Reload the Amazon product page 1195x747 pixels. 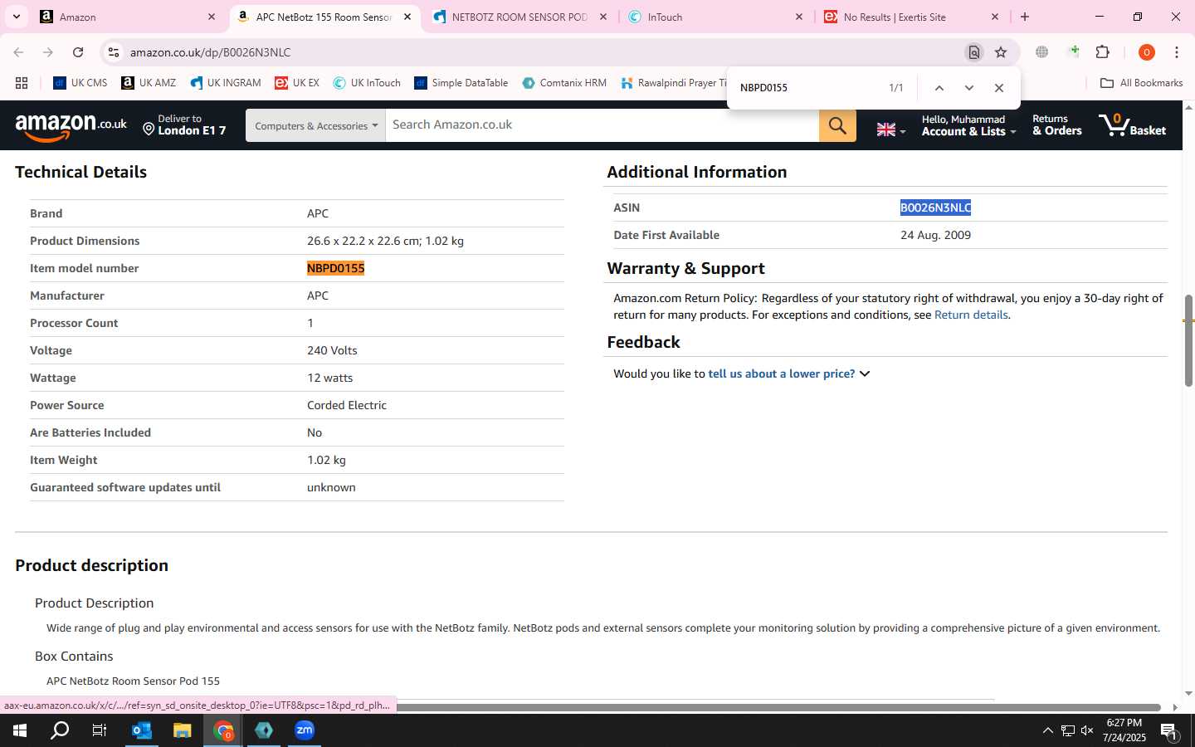pyautogui.click(x=78, y=52)
